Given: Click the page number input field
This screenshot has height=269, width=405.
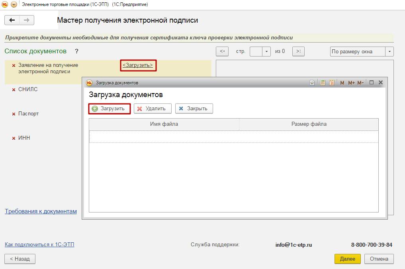Looking at the screenshot, I should [256, 51].
